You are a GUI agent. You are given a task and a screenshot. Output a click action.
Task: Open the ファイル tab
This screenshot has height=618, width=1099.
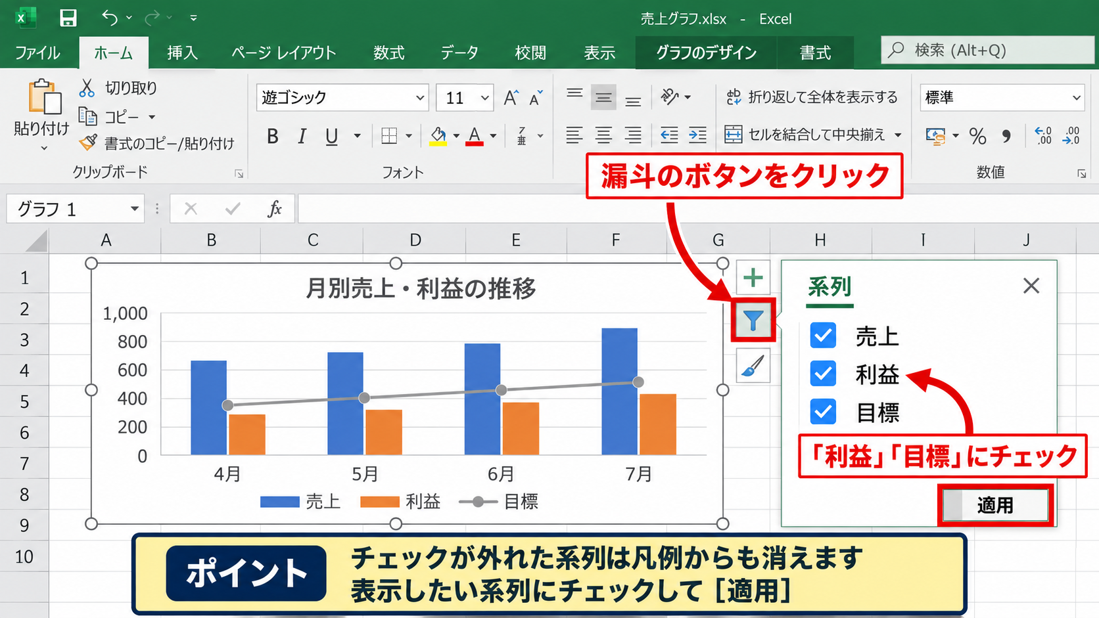pos(37,53)
